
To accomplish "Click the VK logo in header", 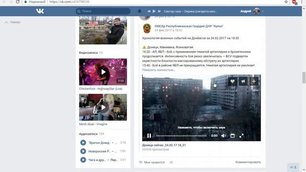I will pos(40,11).
